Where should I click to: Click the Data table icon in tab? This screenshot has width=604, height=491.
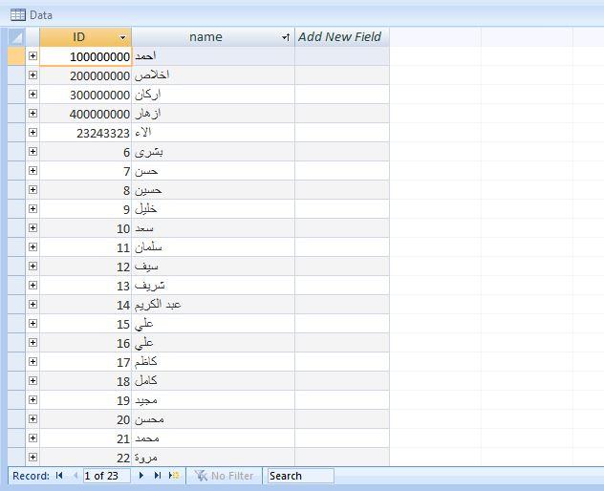pyautogui.click(x=18, y=15)
